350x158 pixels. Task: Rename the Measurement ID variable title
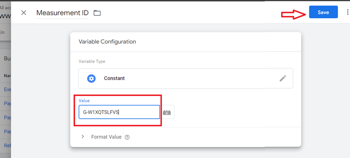pos(63,13)
